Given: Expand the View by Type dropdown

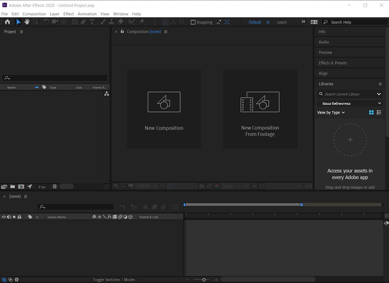Looking at the screenshot, I should (x=331, y=113).
